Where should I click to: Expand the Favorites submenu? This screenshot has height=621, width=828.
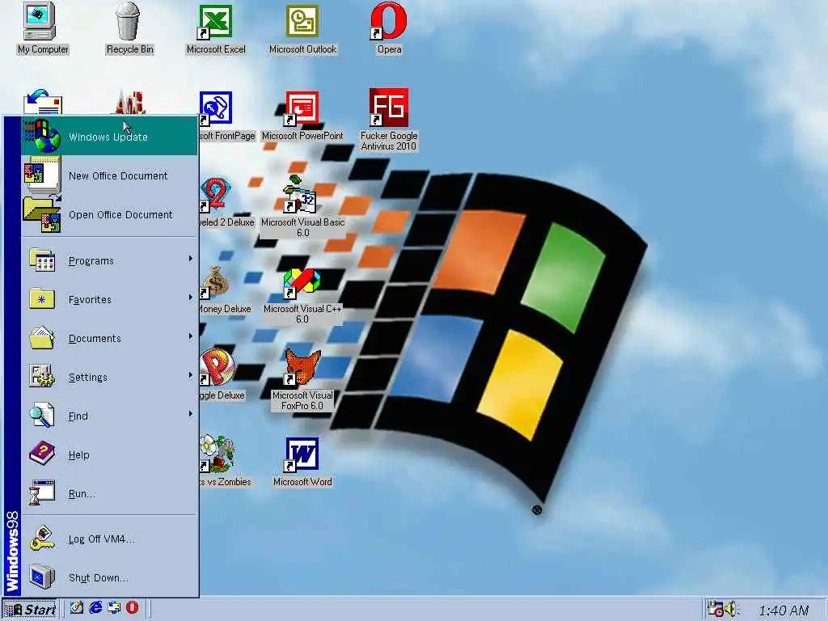point(109,299)
